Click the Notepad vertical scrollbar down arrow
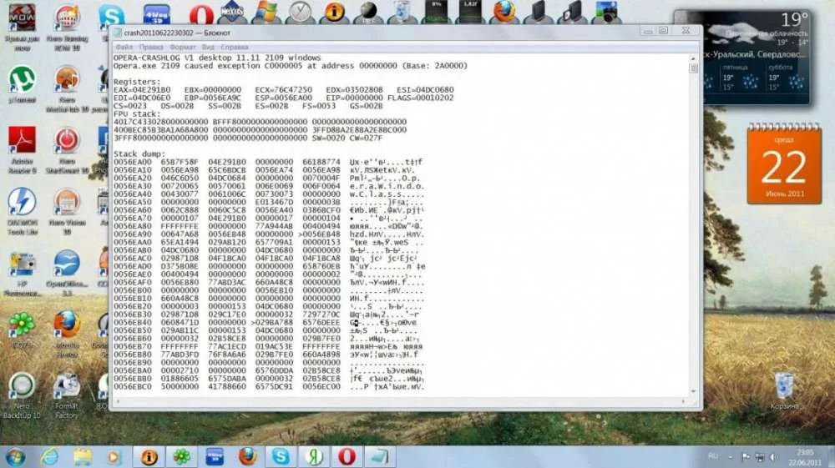This screenshot has width=835, height=468. click(693, 392)
